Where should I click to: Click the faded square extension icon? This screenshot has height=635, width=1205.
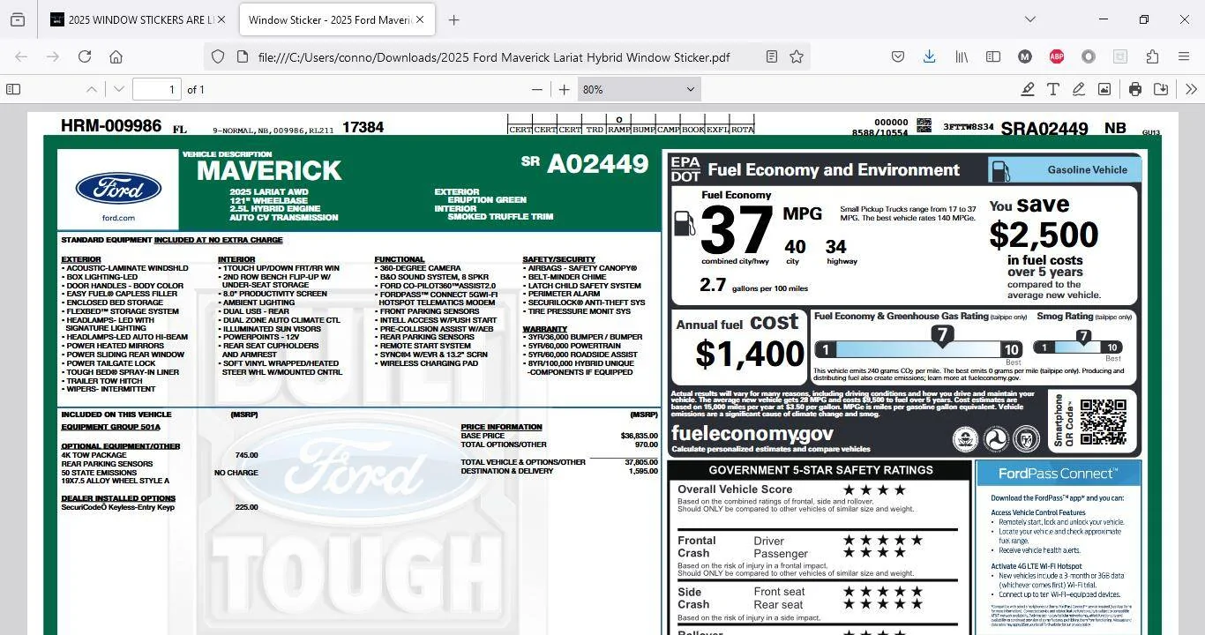1120,56
